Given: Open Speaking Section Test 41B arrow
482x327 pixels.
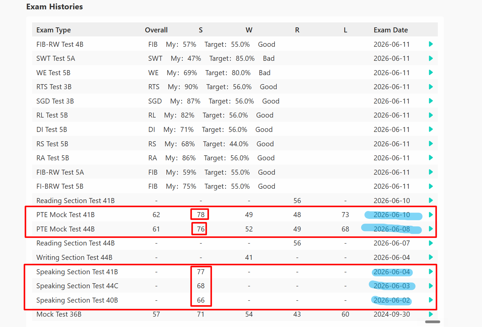Looking at the screenshot, I should pos(431,272).
